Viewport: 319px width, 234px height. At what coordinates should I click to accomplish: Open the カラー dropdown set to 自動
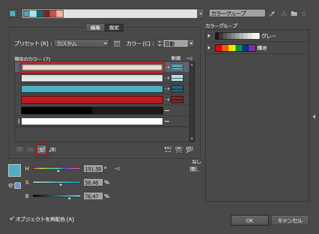(178, 43)
